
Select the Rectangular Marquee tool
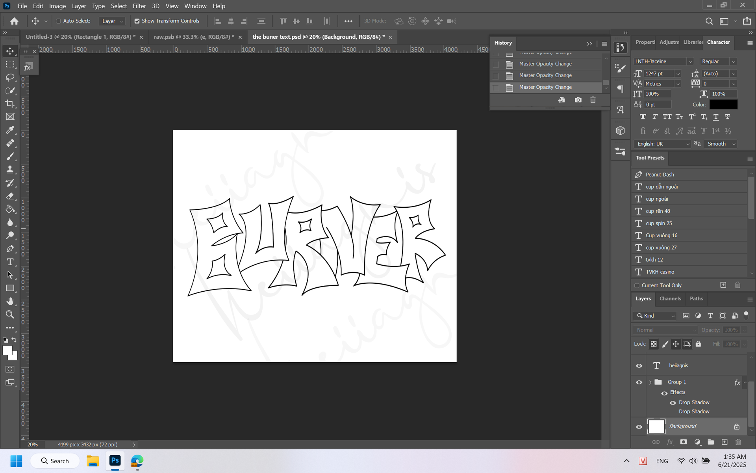10,64
